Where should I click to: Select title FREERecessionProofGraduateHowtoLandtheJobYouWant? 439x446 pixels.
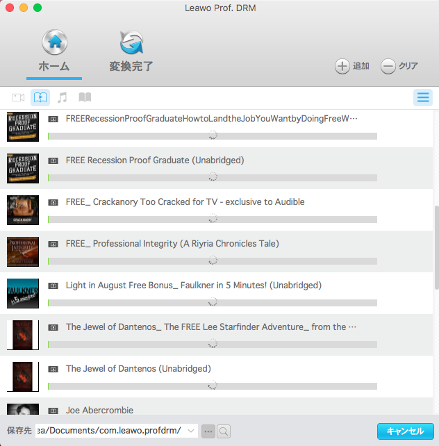point(212,119)
